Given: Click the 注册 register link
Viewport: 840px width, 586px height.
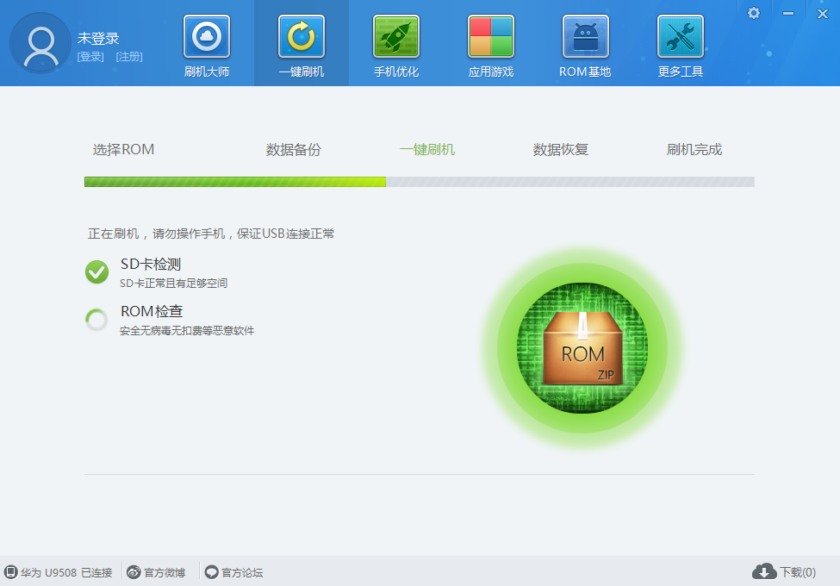Looking at the screenshot, I should [x=129, y=57].
